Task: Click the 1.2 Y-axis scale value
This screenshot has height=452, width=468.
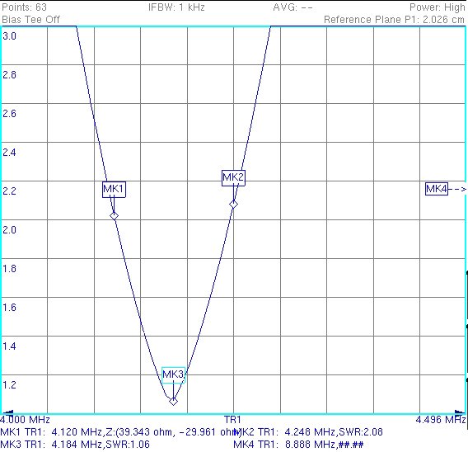Action: click(x=9, y=385)
